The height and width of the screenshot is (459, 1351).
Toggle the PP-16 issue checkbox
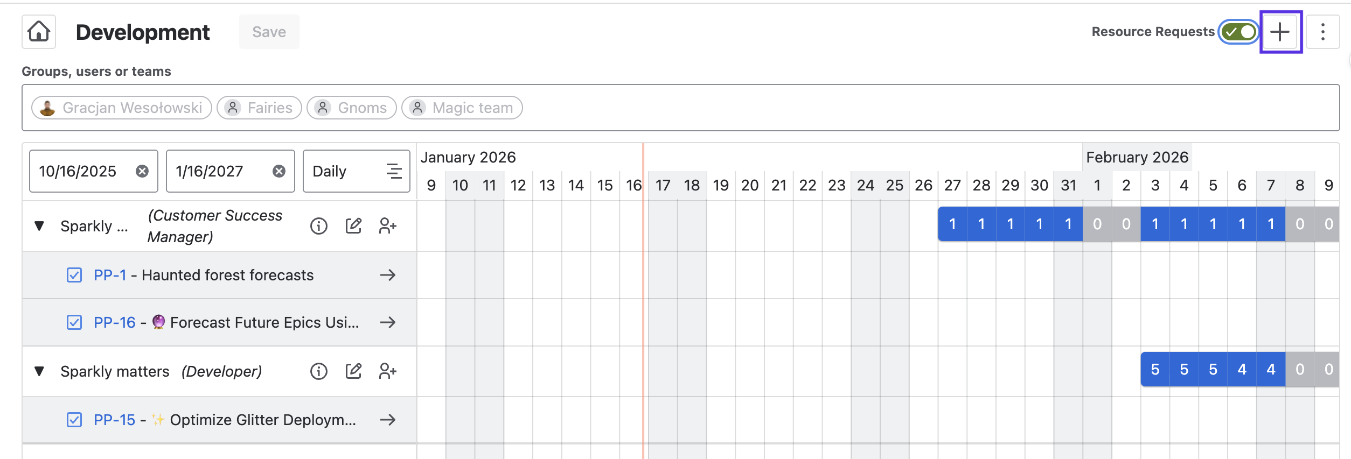(x=74, y=322)
